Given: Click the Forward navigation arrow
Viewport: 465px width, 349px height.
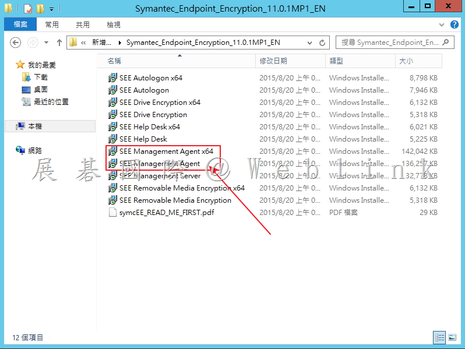Looking at the screenshot, I should point(33,43).
